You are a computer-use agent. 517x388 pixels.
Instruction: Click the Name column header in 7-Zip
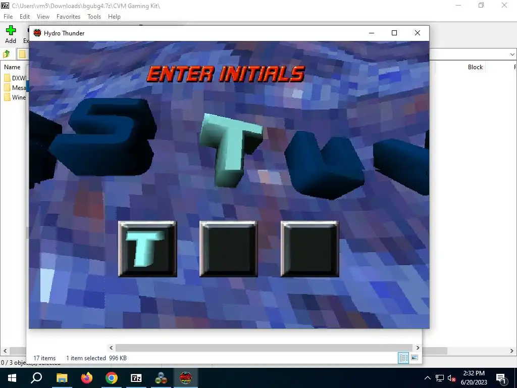point(12,67)
